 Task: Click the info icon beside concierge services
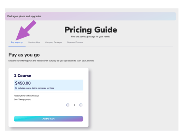pyautogui.click(x=16, y=88)
